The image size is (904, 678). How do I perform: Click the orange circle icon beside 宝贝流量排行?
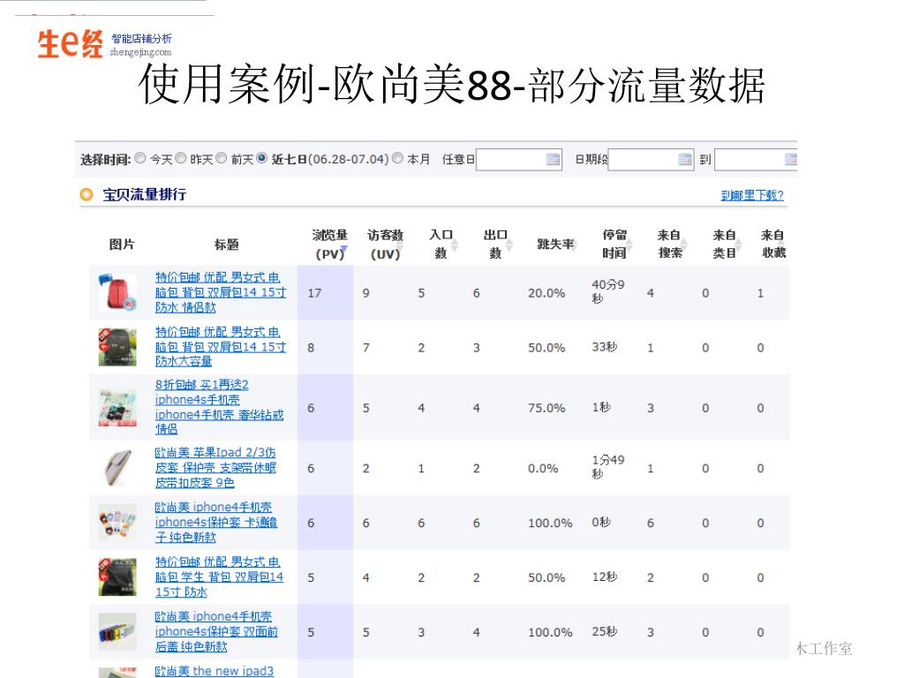(87, 195)
